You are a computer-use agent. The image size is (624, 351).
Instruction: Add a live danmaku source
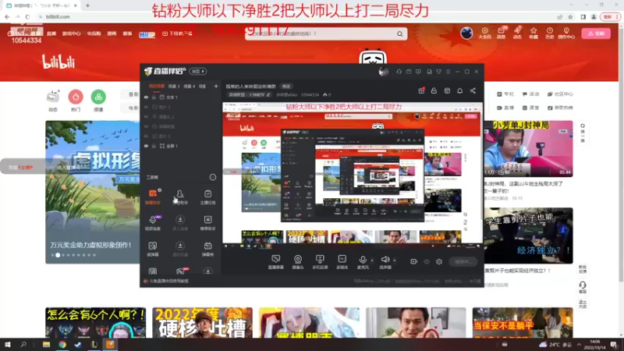[276, 262]
